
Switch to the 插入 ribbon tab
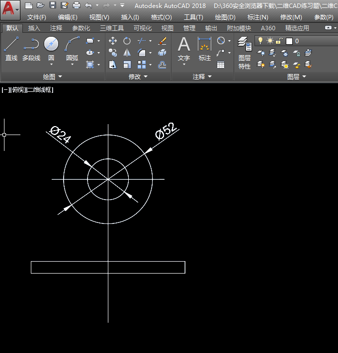click(x=34, y=28)
